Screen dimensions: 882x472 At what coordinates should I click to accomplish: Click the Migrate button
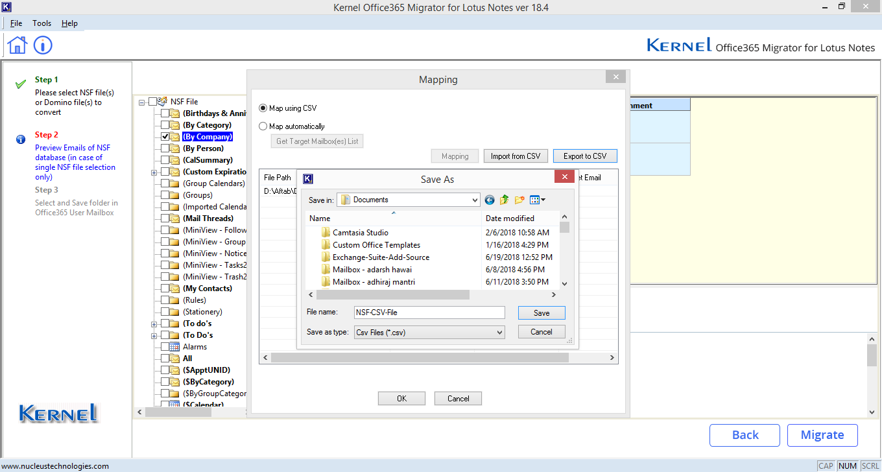(x=822, y=435)
